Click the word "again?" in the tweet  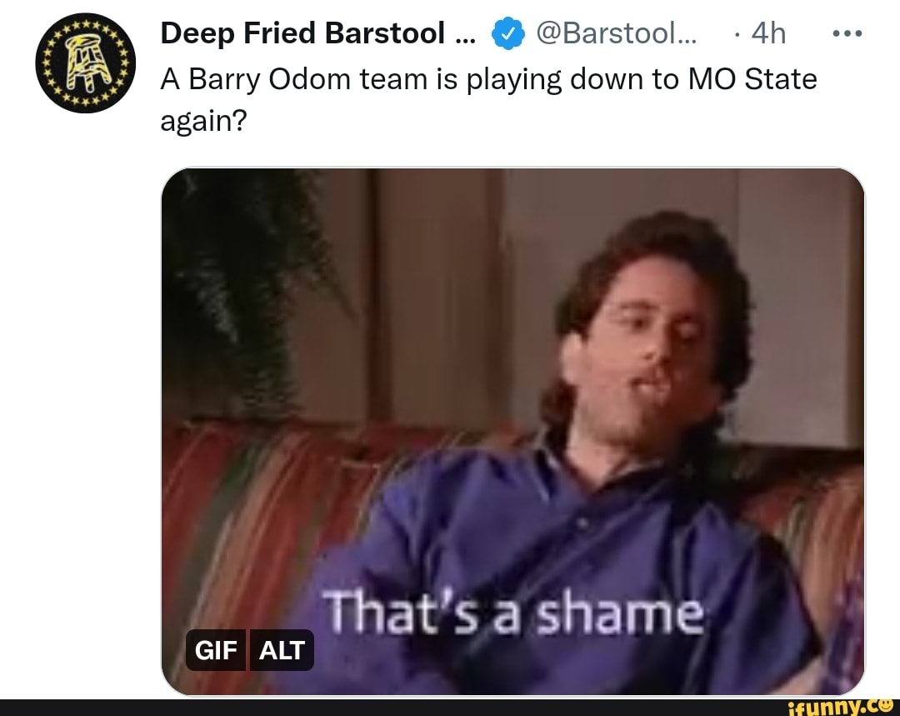pos(203,122)
